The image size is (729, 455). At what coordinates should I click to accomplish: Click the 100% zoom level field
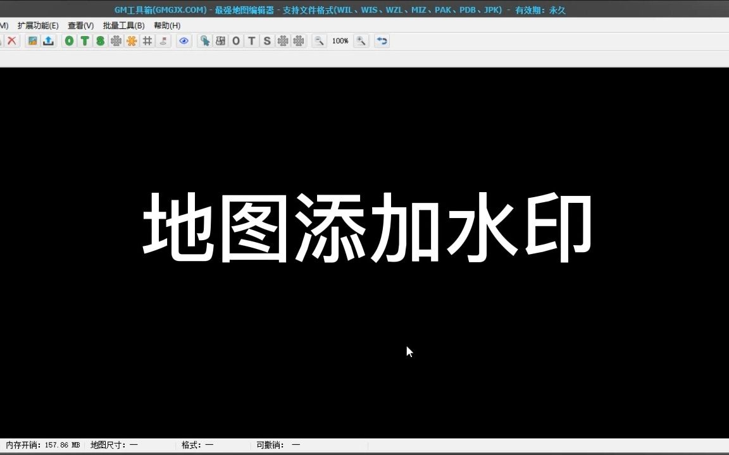pos(340,40)
